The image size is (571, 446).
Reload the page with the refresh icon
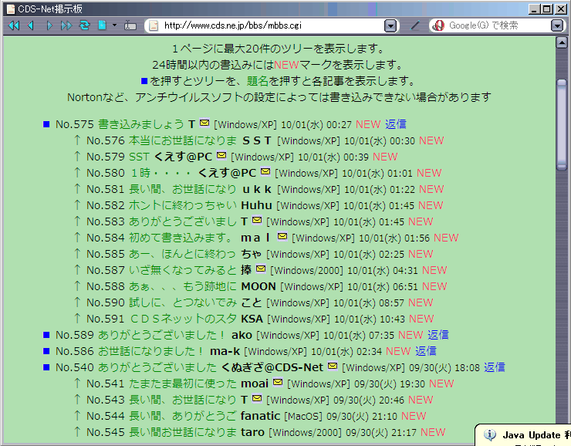click(84, 25)
